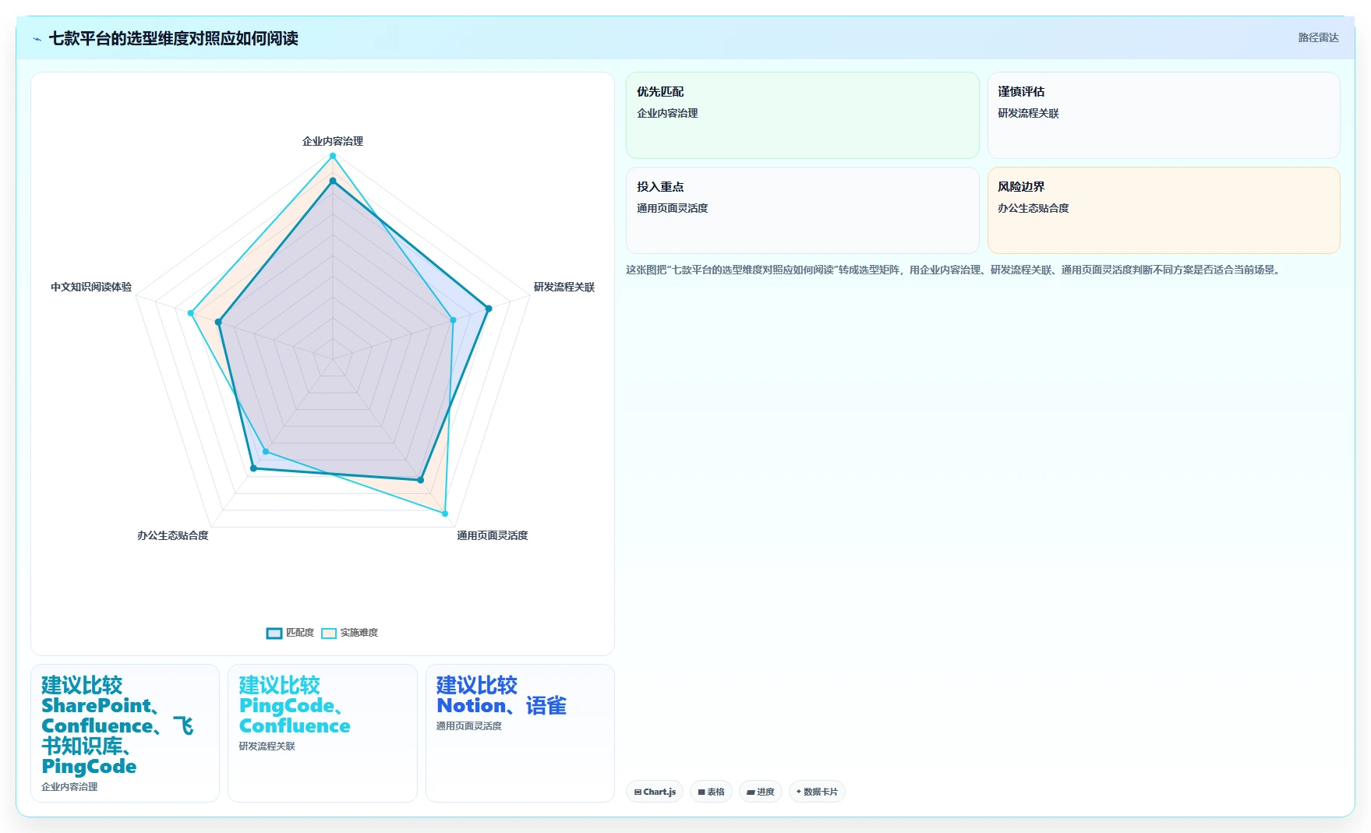The width and height of the screenshot is (1371, 833).
Task: Click the 办公生态贴合度 radar axis label
Action: coord(173,535)
